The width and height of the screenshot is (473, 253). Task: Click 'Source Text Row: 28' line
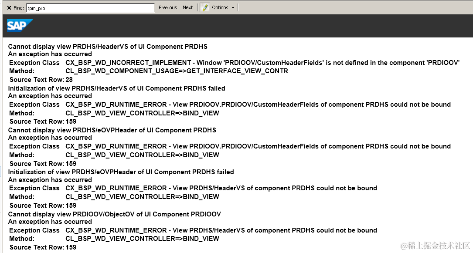[x=41, y=80]
